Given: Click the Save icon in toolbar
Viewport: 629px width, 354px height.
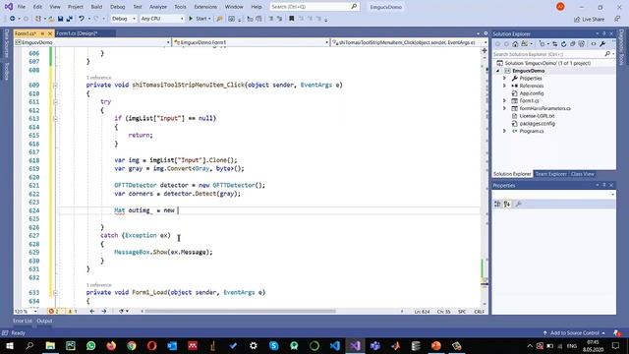Looking at the screenshot, I should tap(60, 19).
